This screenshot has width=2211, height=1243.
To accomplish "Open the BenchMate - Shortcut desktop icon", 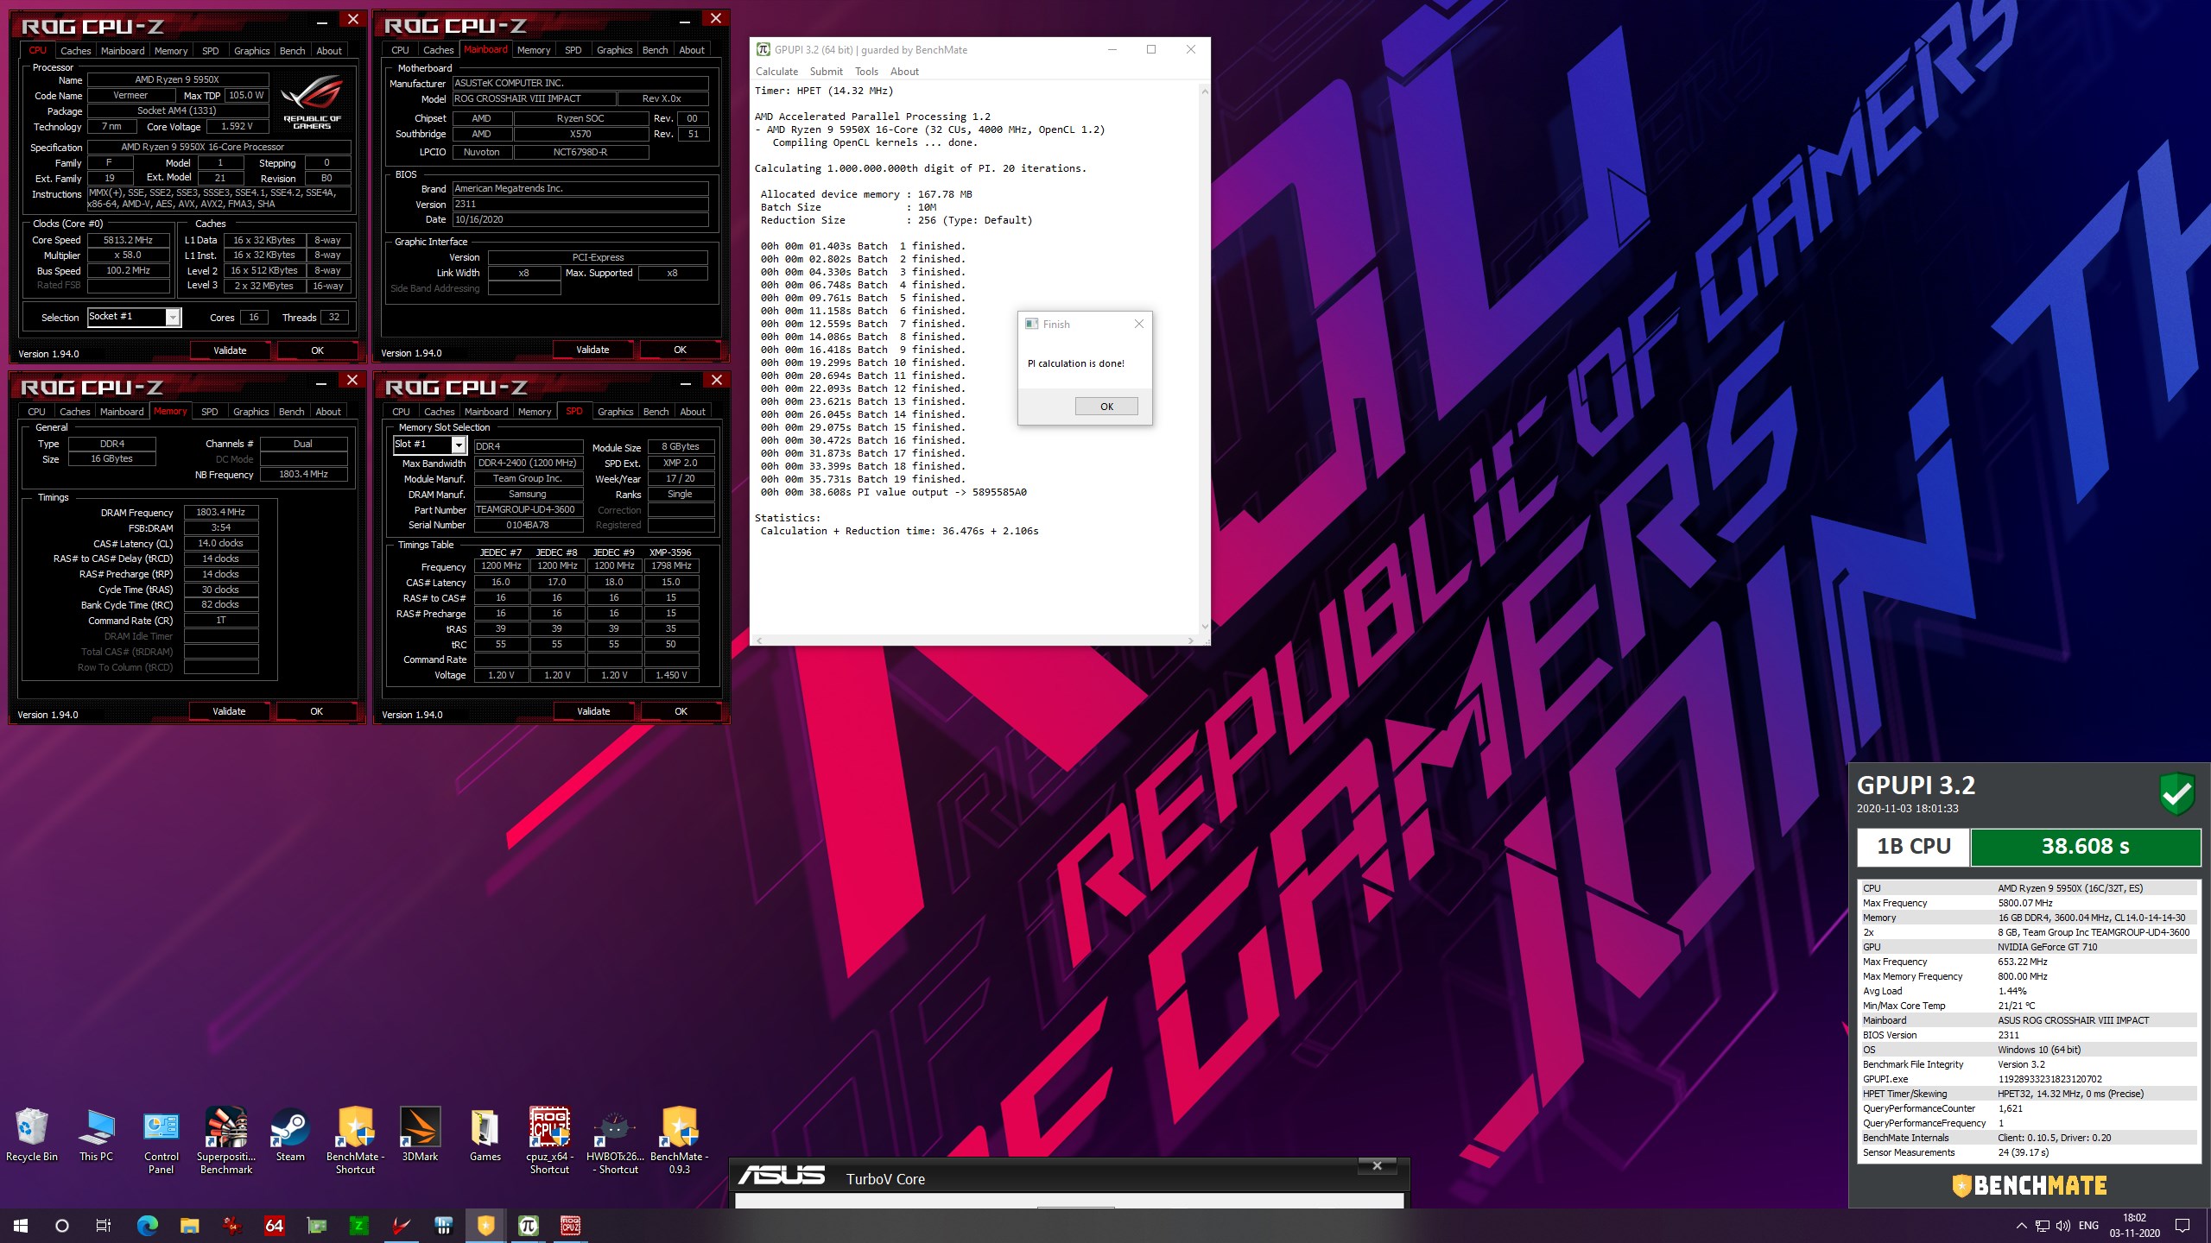I will coord(355,1141).
